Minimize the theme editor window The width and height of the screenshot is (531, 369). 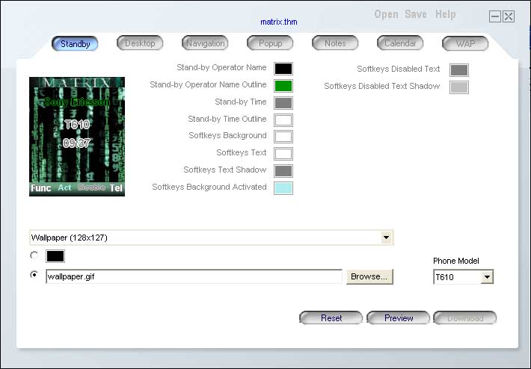click(495, 16)
